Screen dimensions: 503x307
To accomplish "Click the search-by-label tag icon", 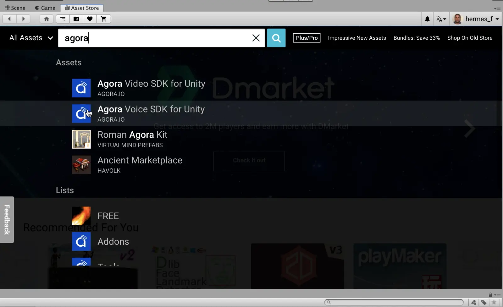I will tap(484, 302).
